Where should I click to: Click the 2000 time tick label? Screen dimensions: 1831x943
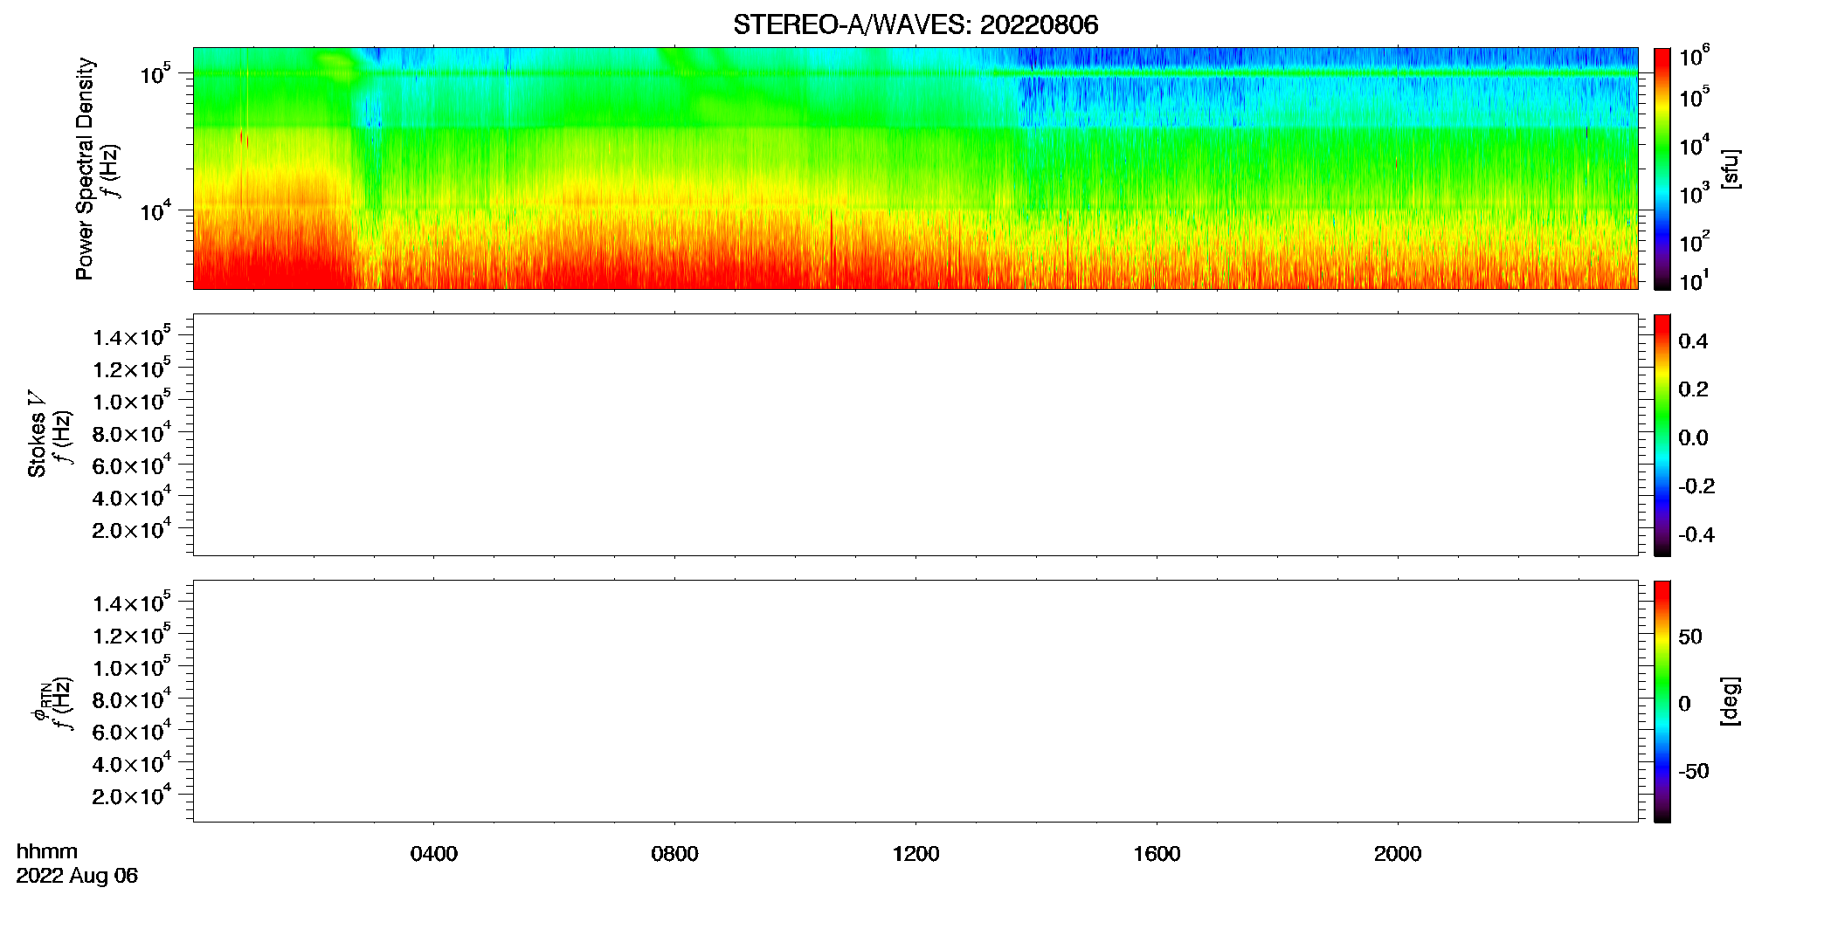pyautogui.click(x=1398, y=854)
